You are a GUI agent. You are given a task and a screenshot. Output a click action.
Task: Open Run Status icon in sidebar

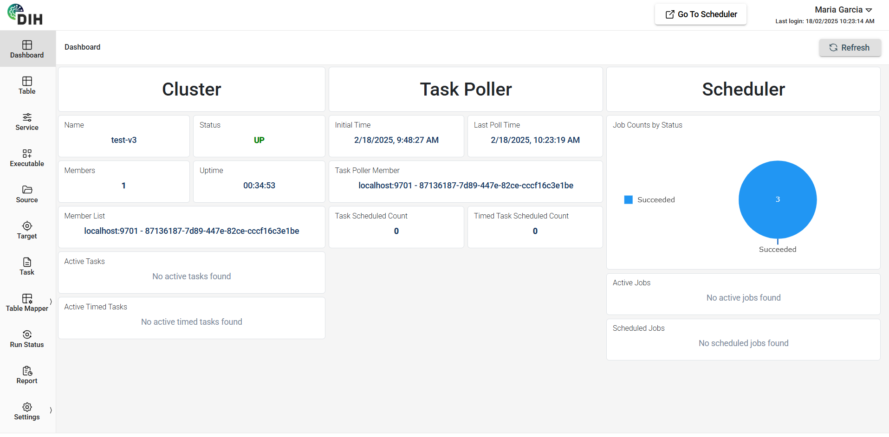[27, 334]
